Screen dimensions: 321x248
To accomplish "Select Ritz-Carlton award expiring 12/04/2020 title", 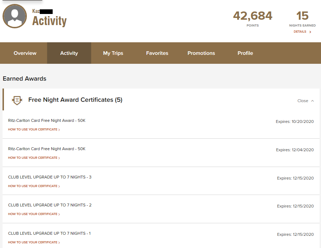I will (x=47, y=149).
